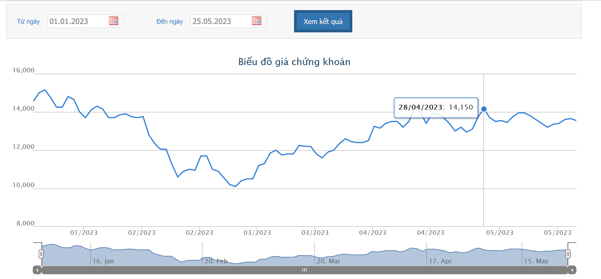The image size is (601, 279).
Task: Click the right range handle of navigator
Action: pos(568,254)
